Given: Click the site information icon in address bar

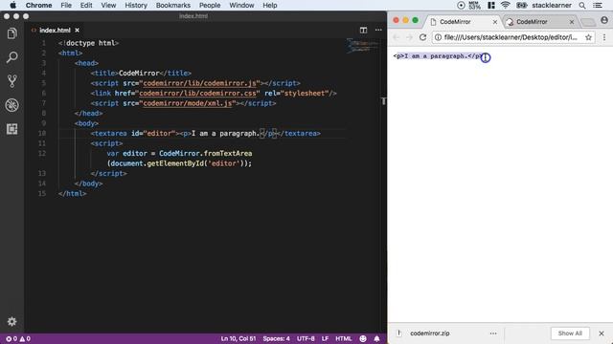Looking at the screenshot, I should pos(438,37).
